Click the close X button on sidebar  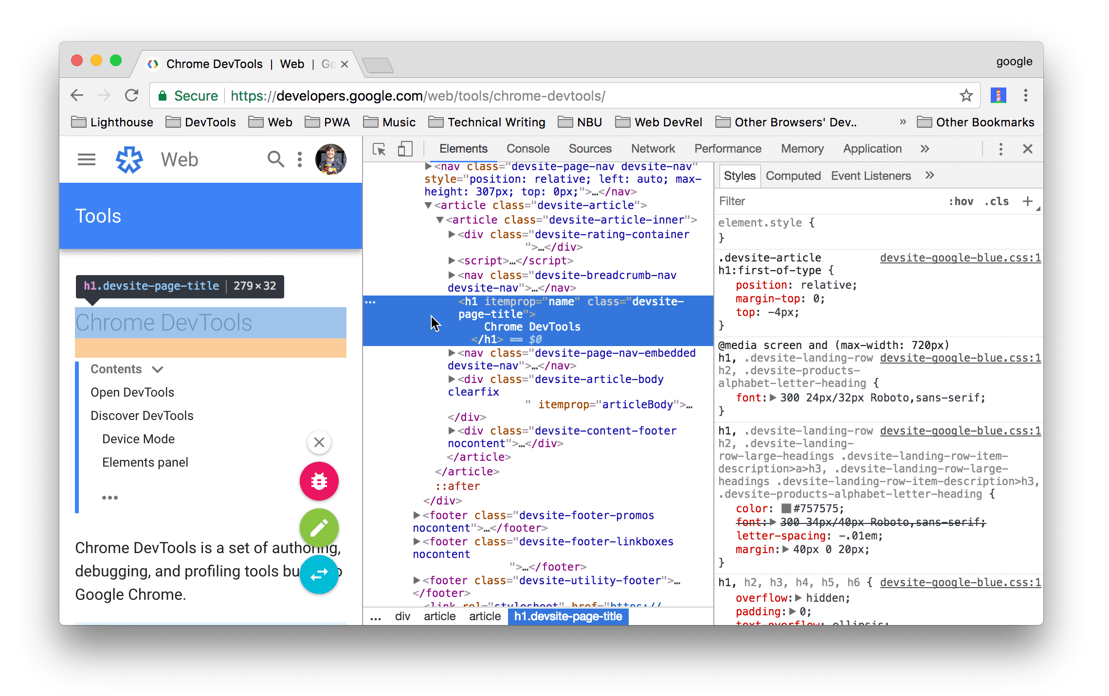pos(319,442)
